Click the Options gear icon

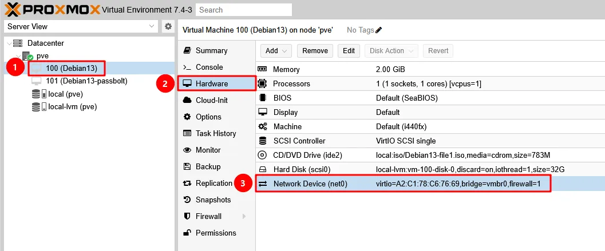(187, 117)
